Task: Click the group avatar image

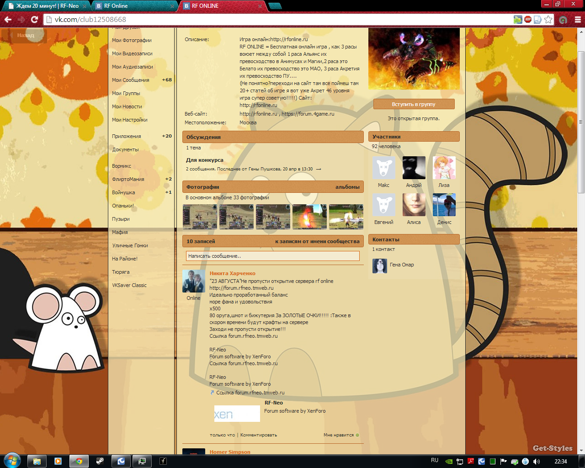Action: coord(414,59)
